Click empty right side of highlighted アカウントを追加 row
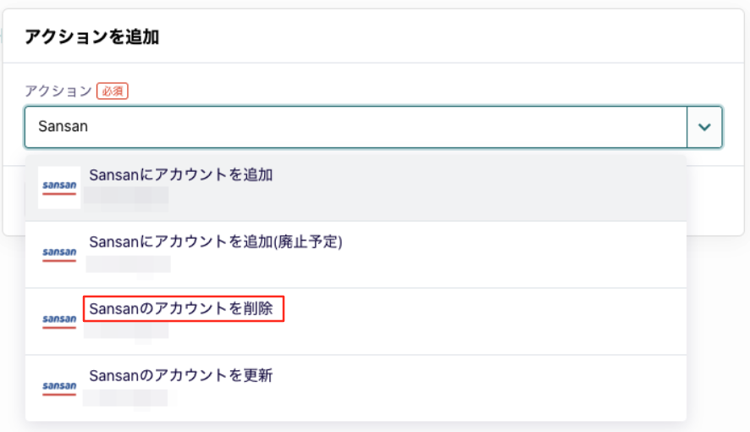 click(478, 187)
